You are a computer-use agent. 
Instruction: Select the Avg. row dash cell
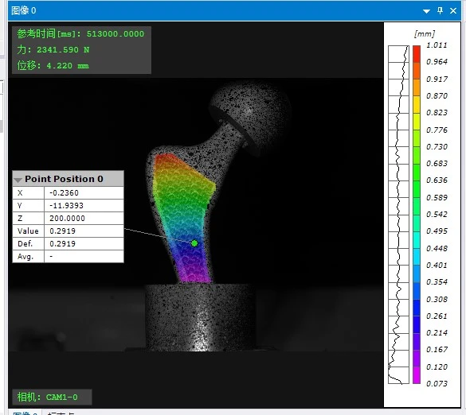tap(84, 256)
